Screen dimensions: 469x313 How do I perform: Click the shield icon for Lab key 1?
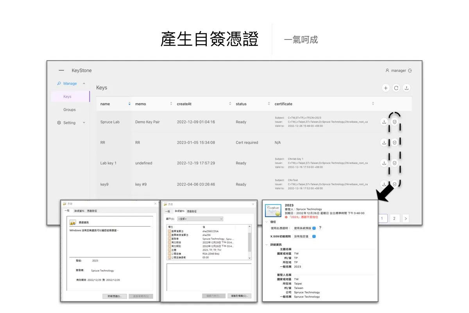pos(395,163)
